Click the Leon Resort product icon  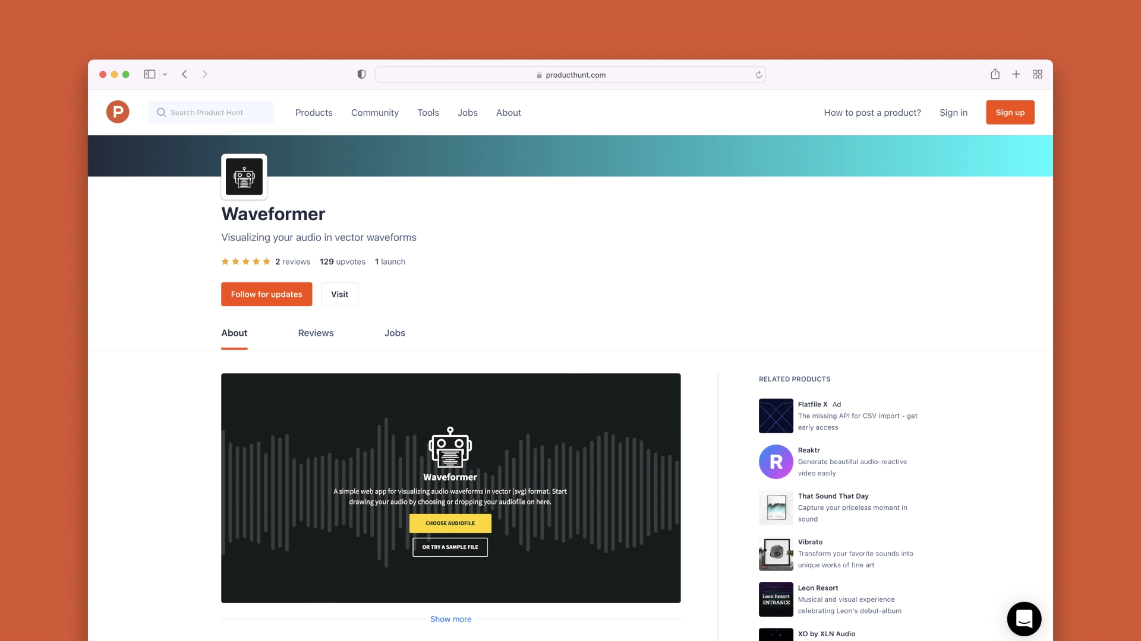[775, 599]
